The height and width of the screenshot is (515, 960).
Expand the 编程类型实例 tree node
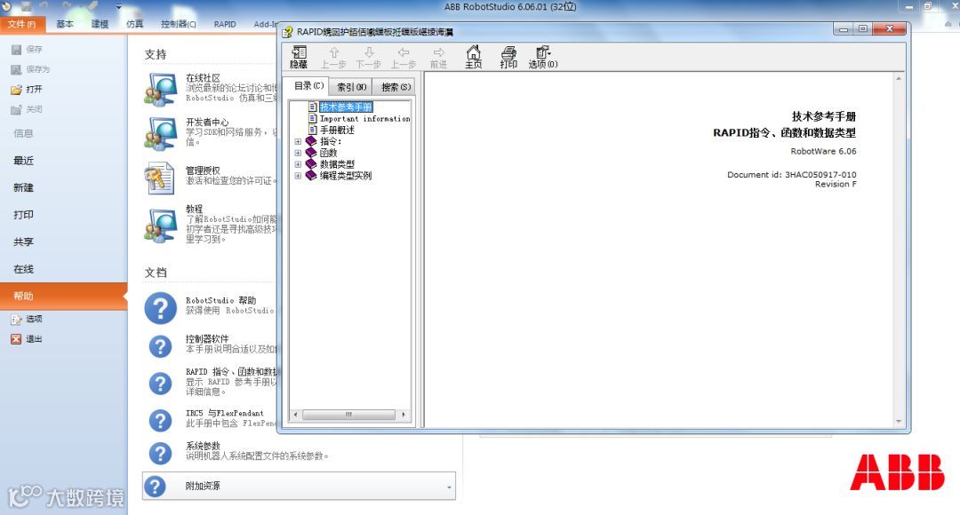(x=298, y=176)
